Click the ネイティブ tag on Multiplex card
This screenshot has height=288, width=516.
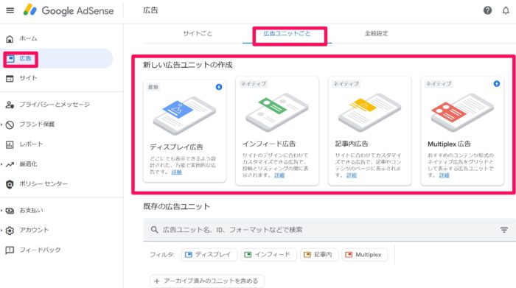pyautogui.click(x=439, y=84)
